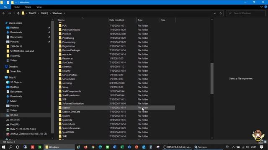Screen dimensions: 268x150
Task: Open Music folder in sidebar
Action: [13, 101]
